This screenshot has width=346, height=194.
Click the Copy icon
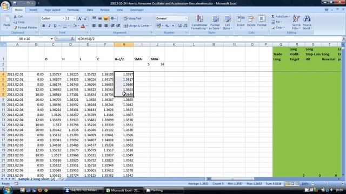click(x=15, y=22)
